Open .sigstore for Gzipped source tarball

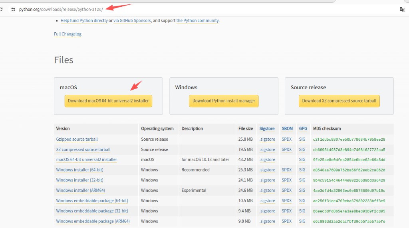click(x=267, y=139)
